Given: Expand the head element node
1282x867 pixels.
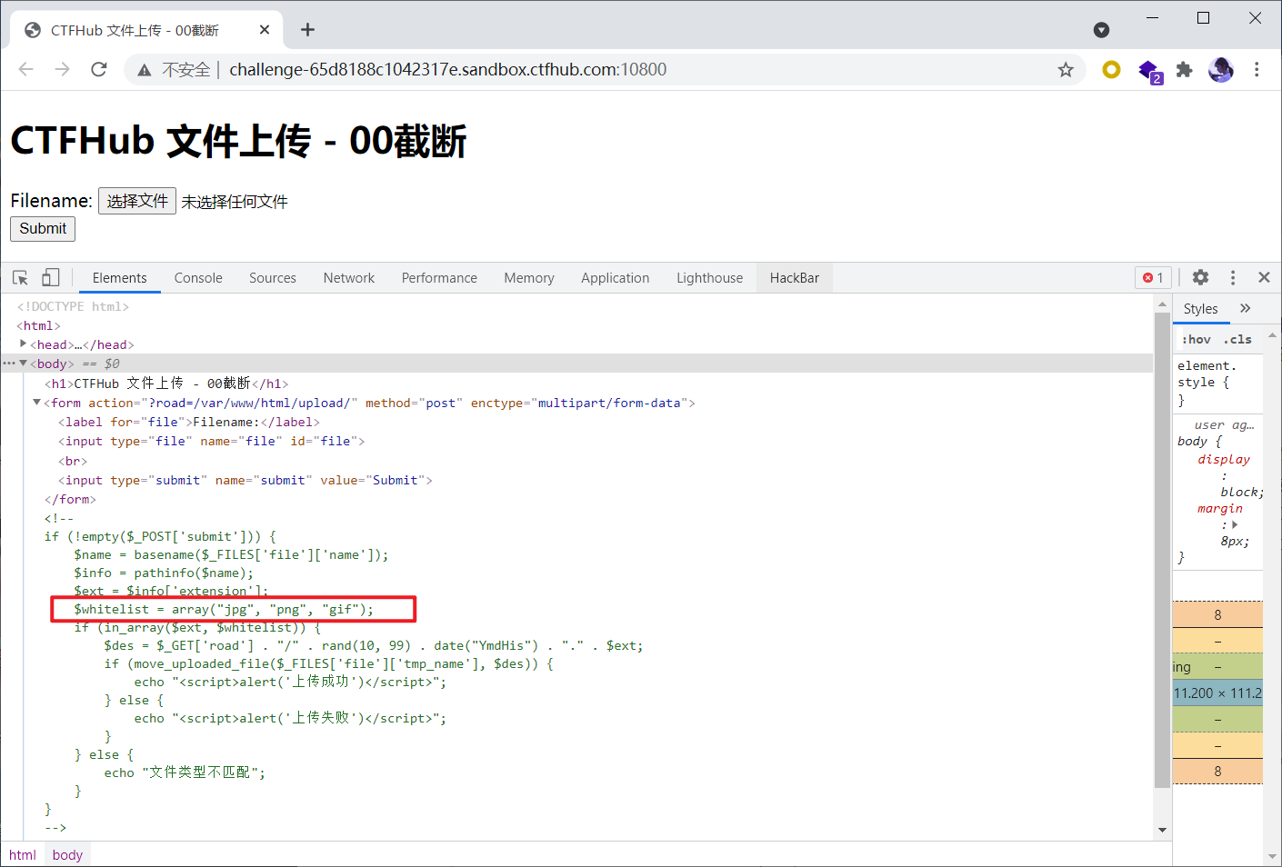Looking at the screenshot, I should click(x=23, y=344).
